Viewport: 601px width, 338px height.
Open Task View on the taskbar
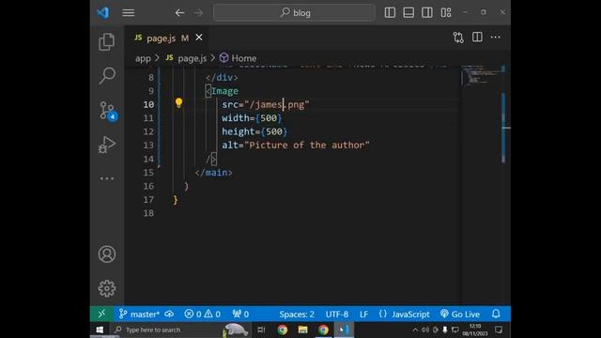(261, 330)
